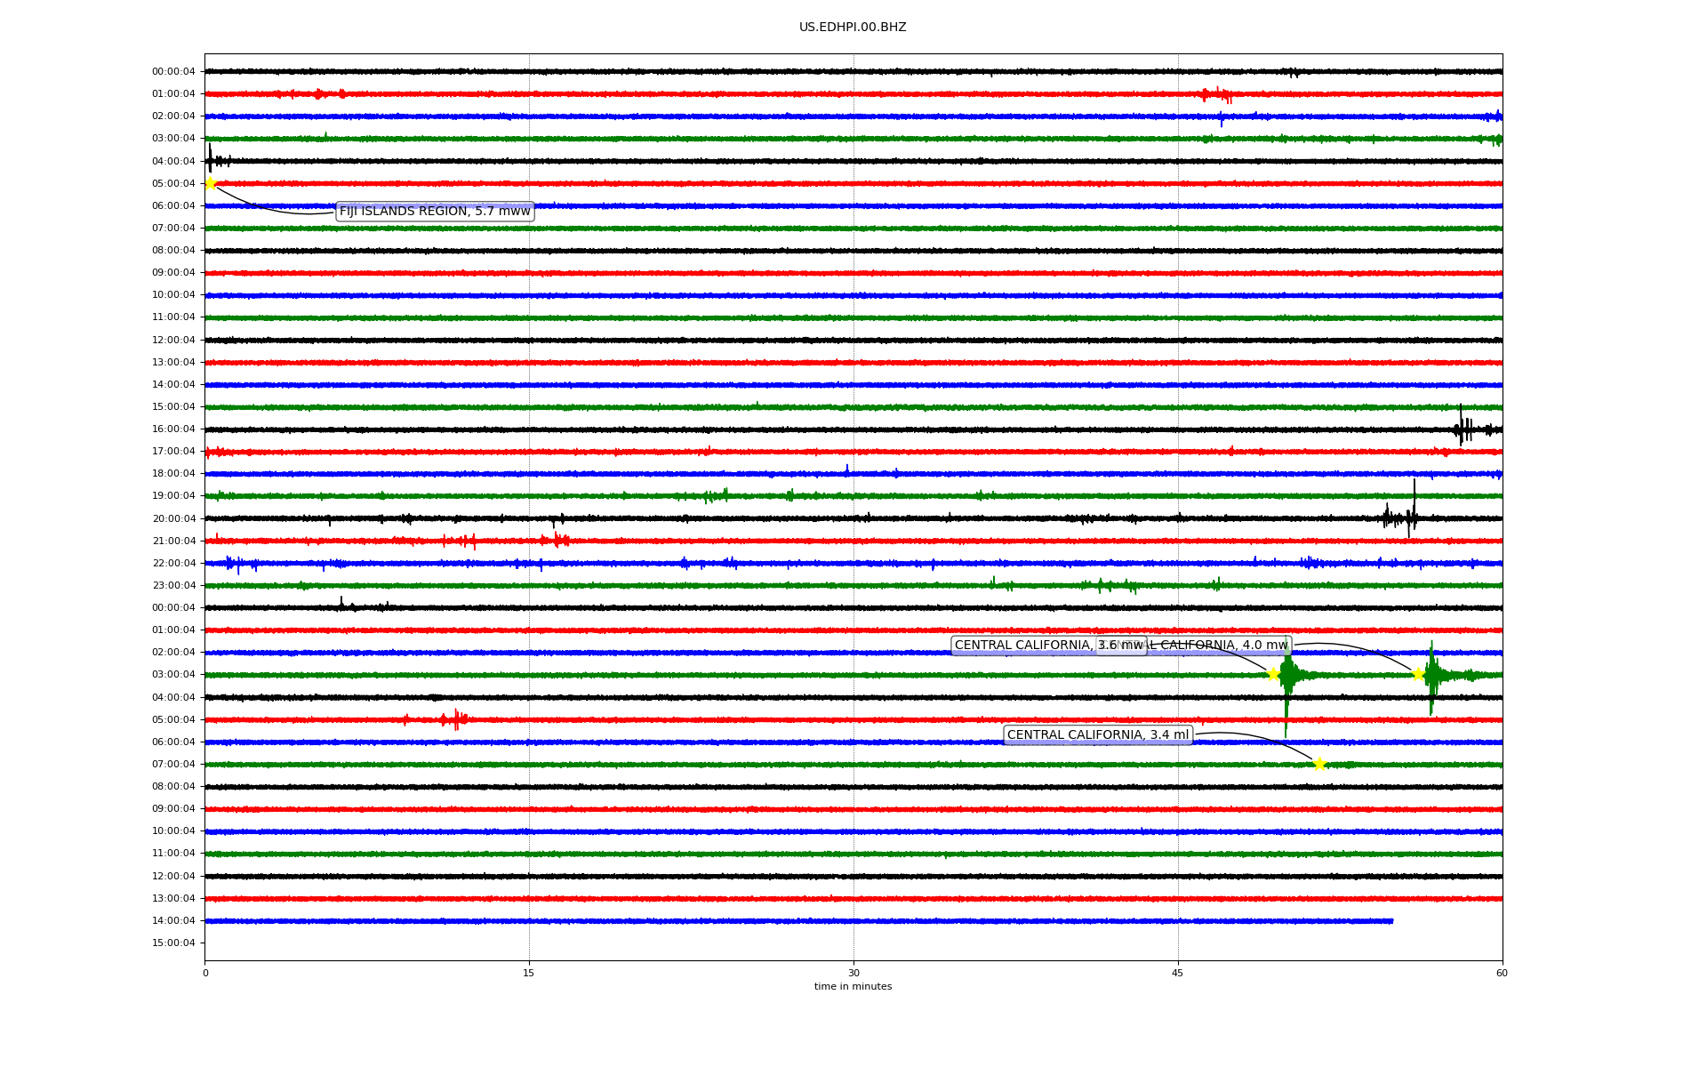This screenshot has height=1067, width=1707.
Task: Click the Central California 3.4 ml star marker
Action: [x=1319, y=764]
